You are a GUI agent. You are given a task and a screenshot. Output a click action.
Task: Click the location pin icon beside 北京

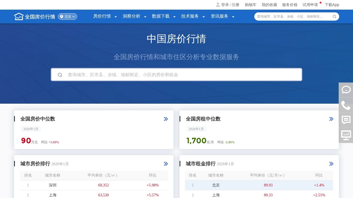tap(62, 16)
